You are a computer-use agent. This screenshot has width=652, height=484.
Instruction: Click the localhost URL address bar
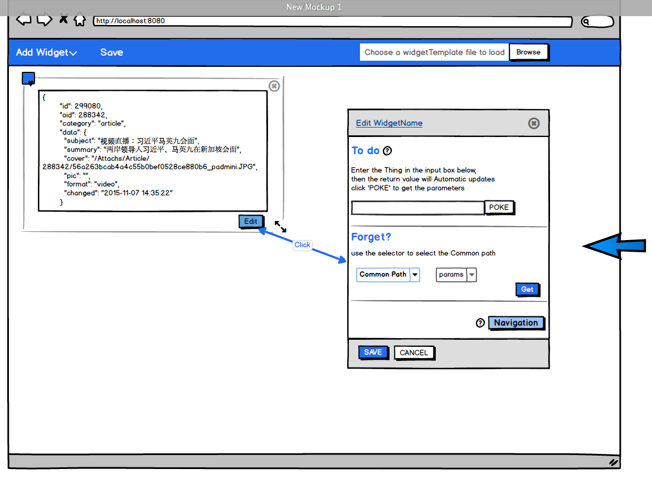(332, 21)
